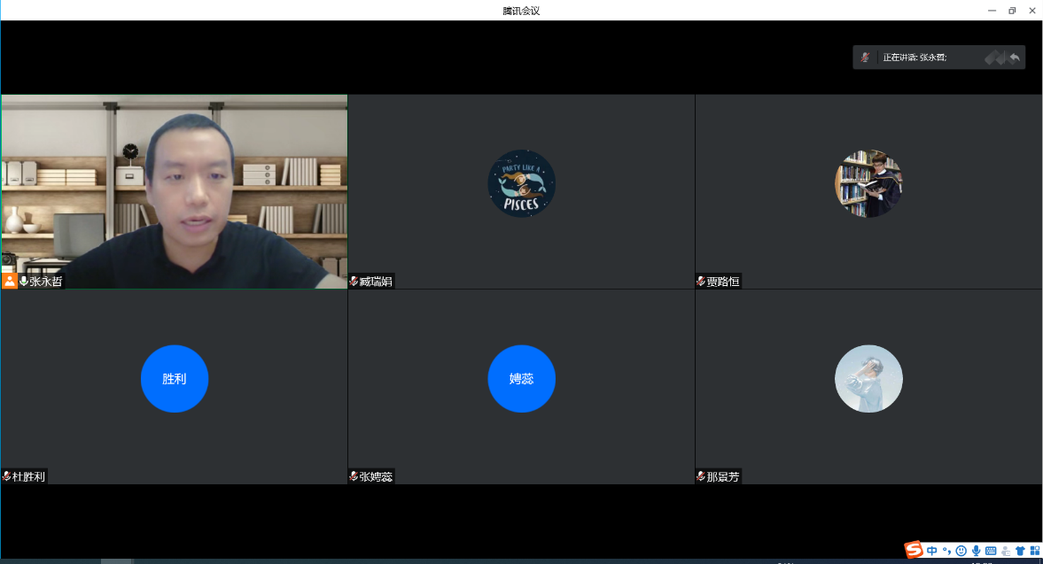Click the Pisces avatar of 臧瑞娟
Image resolution: width=1043 pixels, height=564 pixels.
521,183
